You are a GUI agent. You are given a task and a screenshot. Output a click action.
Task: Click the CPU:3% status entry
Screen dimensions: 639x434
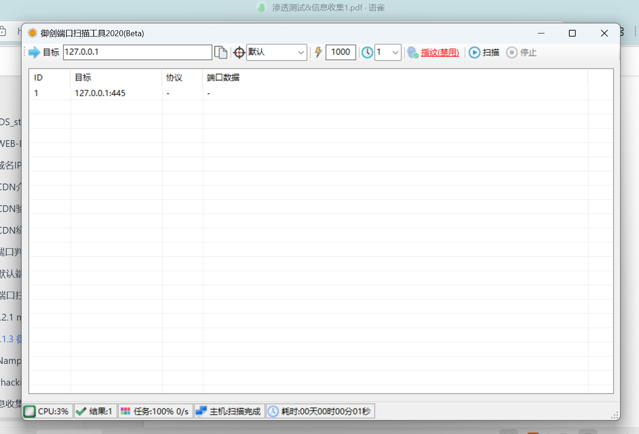(x=48, y=411)
